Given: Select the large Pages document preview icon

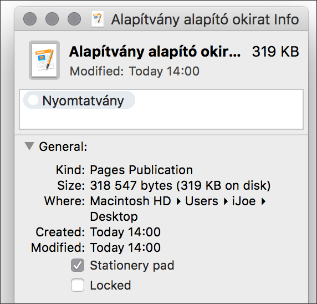Looking at the screenshot, I should click(x=44, y=60).
